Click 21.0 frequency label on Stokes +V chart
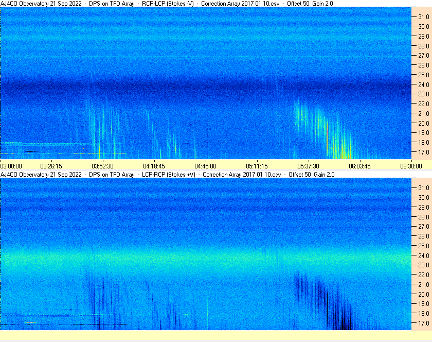The height and width of the screenshot is (342, 432). point(424,284)
